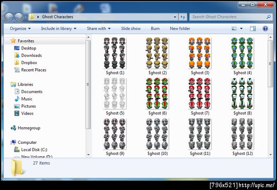Select the $ghost (2) blonde sprite thumbnail
The width and height of the screenshot is (277, 190).
coord(157,53)
